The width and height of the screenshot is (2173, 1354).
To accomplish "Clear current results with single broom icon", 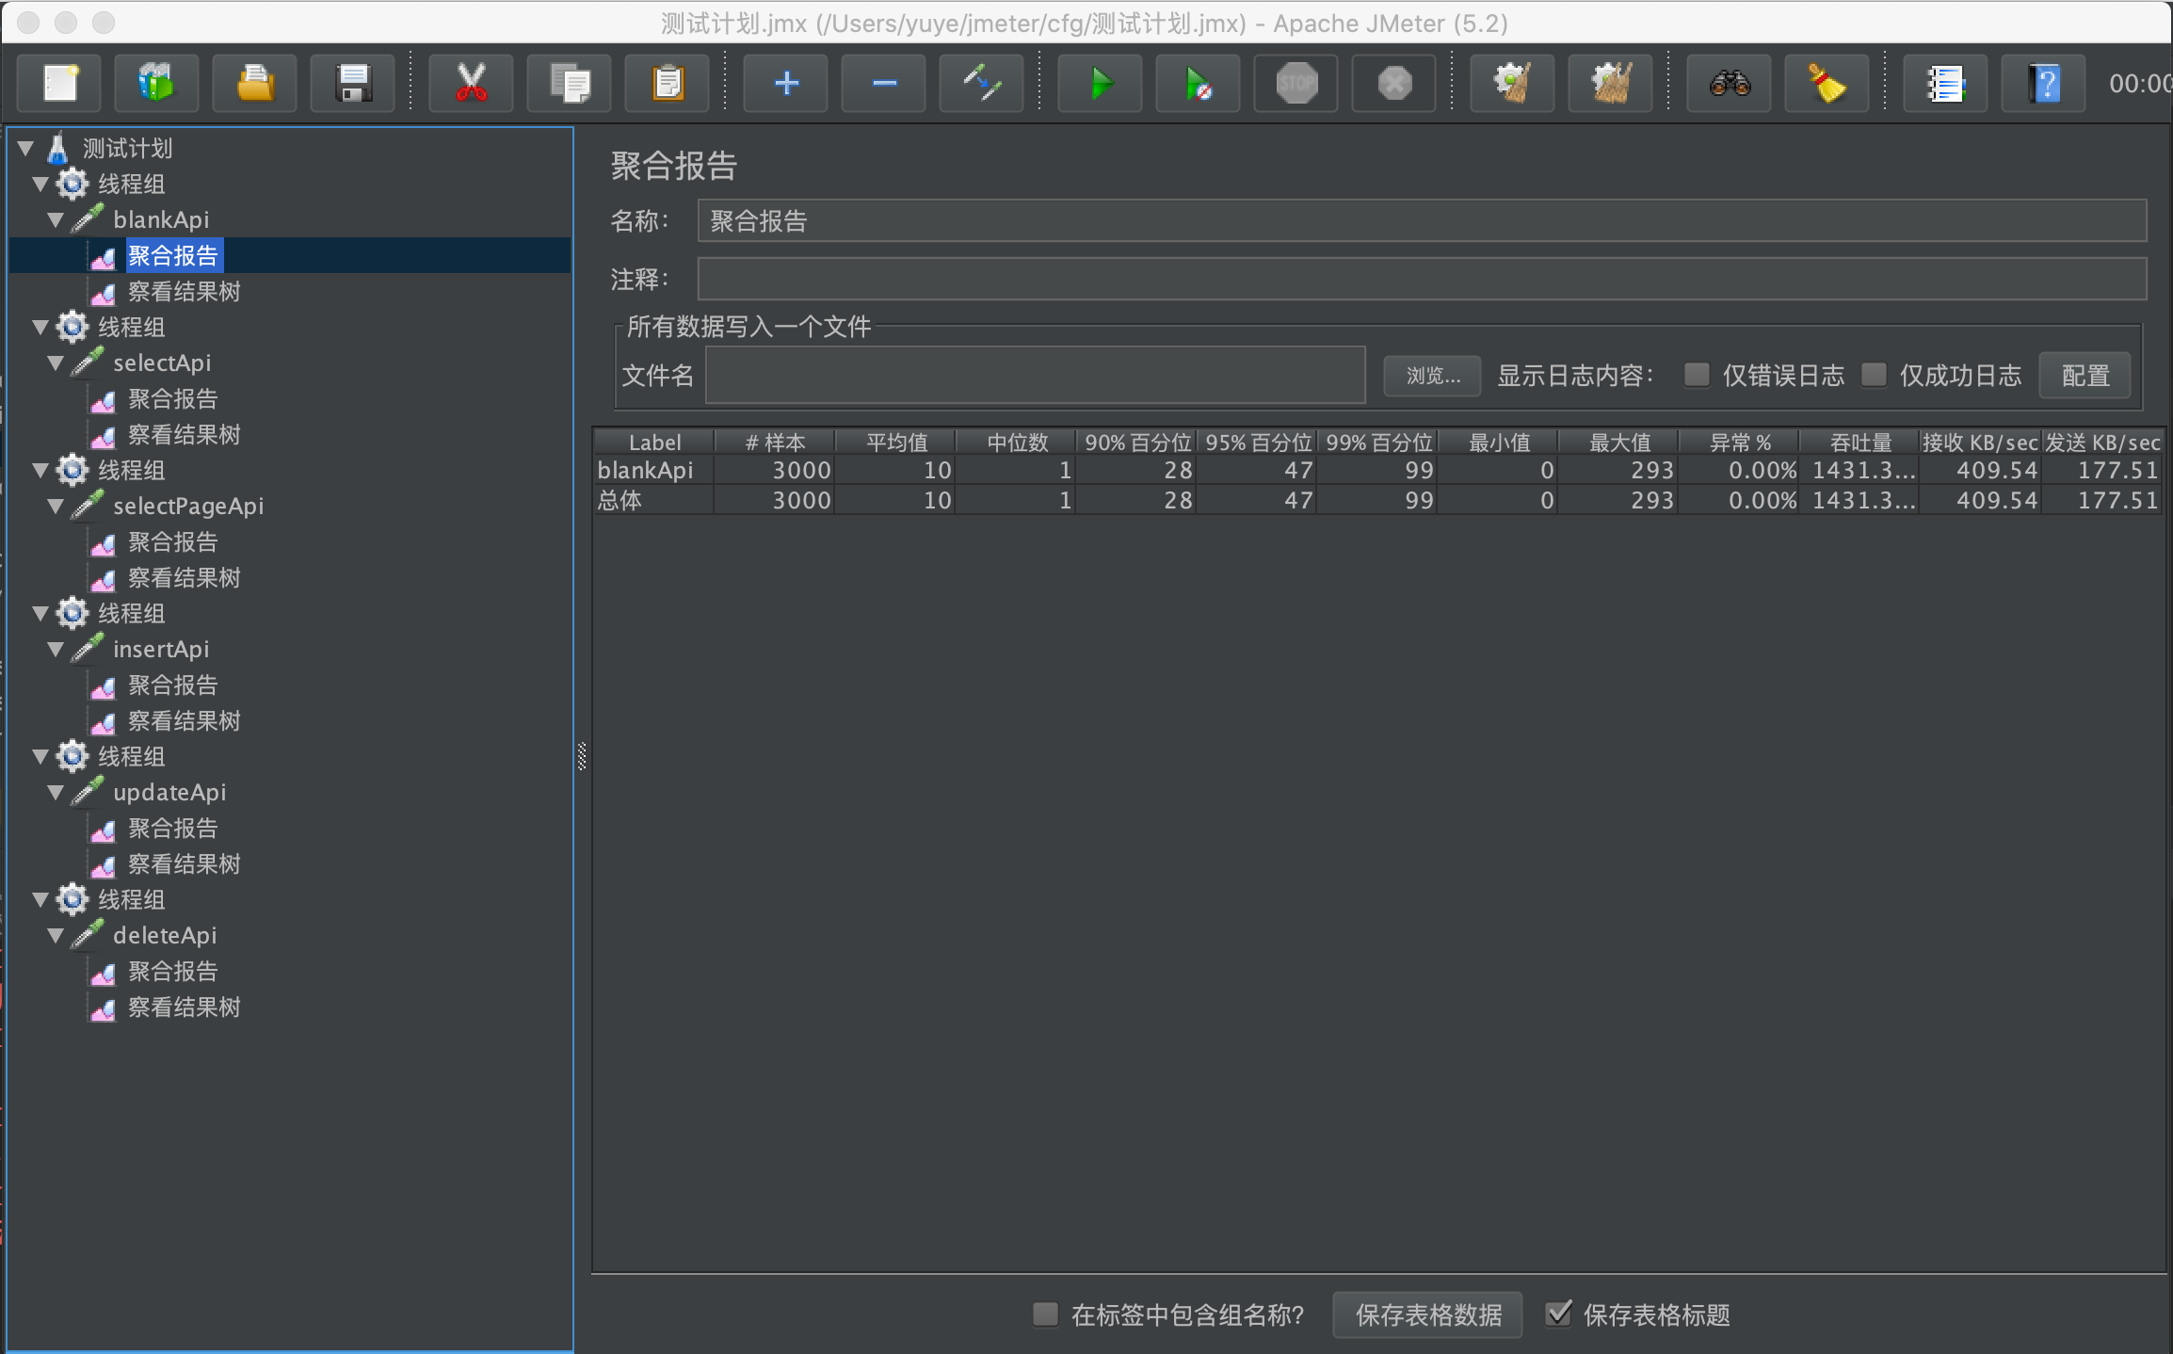I will click(1513, 84).
